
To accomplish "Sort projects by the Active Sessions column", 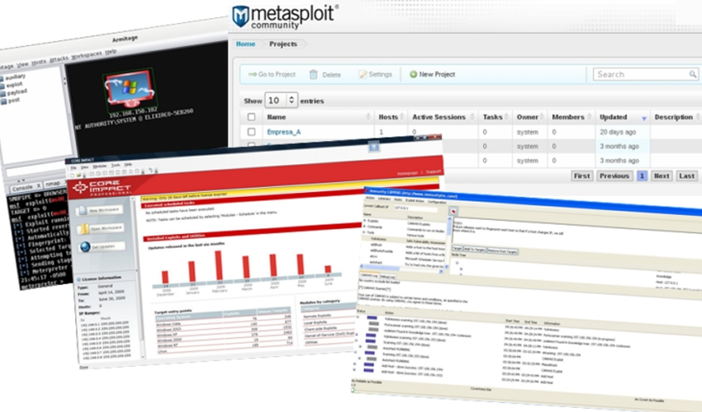I will point(443,117).
